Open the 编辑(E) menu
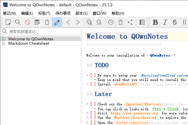 27,13
